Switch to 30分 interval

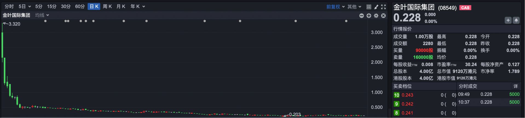tap(66, 7)
